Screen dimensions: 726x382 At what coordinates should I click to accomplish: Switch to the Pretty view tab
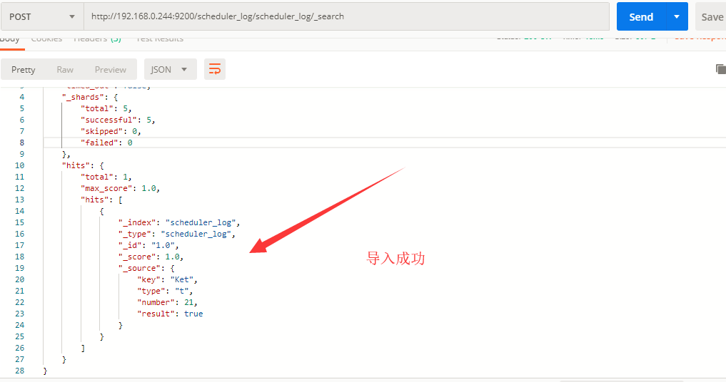[23, 69]
